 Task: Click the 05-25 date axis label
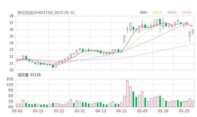click(x=184, y=111)
